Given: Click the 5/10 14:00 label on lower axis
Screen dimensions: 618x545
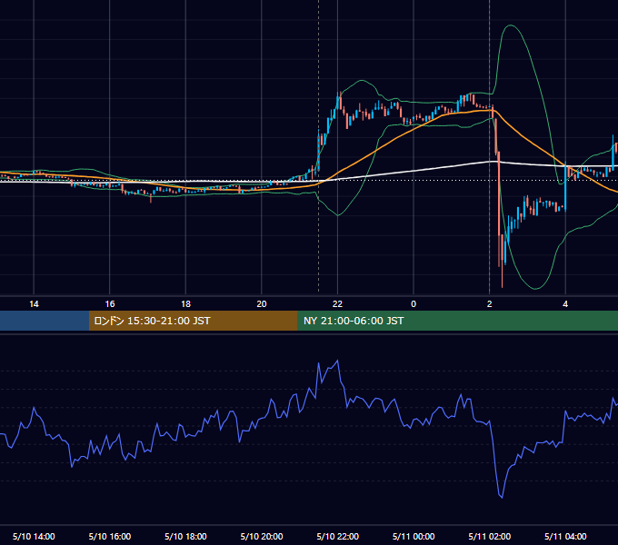Looking at the screenshot, I should pos(34,536).
